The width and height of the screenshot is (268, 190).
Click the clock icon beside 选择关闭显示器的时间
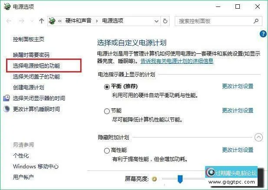click(7, 98)
